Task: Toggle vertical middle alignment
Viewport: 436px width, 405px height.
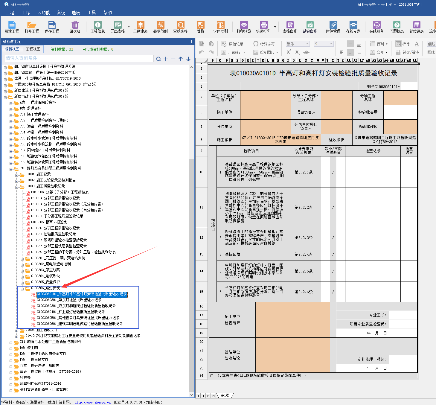Action: (x=350, y=44)
